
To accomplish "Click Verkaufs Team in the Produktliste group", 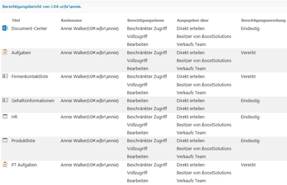I will 191,156.
